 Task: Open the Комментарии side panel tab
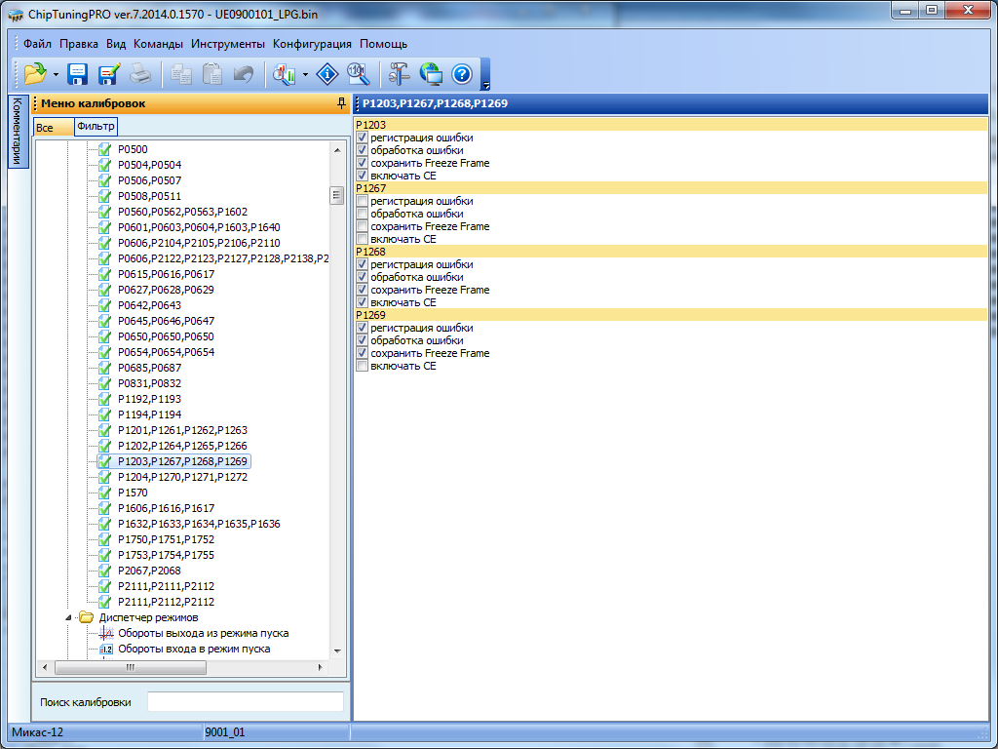[17, 132]
